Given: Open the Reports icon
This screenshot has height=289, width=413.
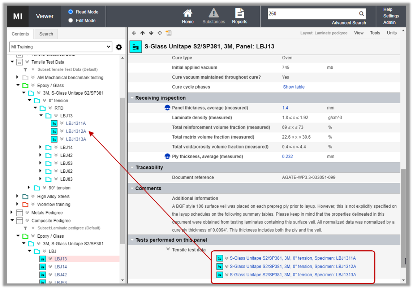Looking at the screenshot, I should (x=240, y=14).
